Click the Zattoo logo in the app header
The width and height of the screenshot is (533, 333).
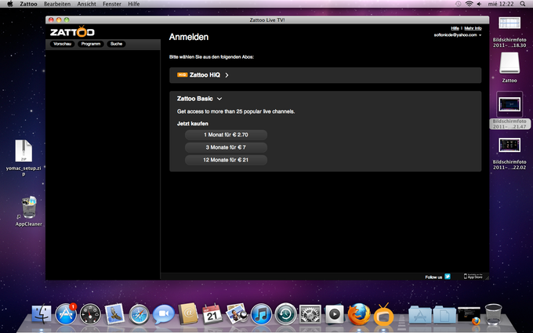click(x=72, y=31)
